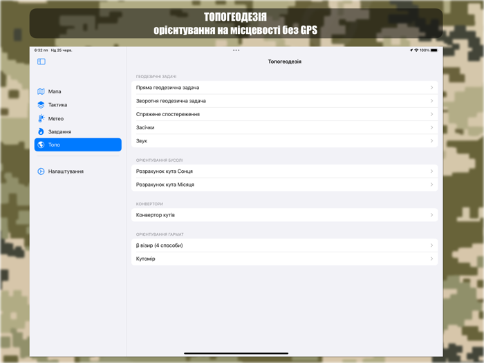The height and width of the screenshot is (363, 484).
Task: Click the ОРІЄНТУВАННЯ ГАРМАТ section header
Action: pos(160,234)
